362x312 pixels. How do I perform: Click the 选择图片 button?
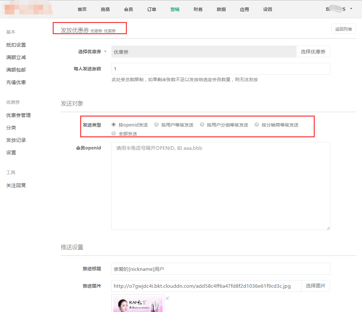pos(315,286)
